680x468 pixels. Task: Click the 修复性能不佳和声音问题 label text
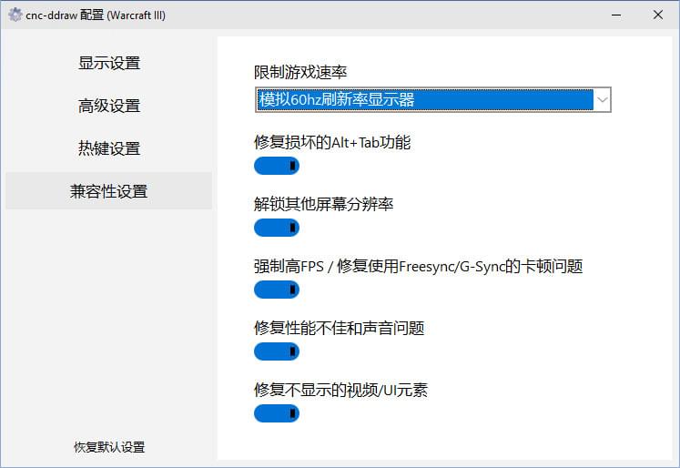[x=339, y=328]
